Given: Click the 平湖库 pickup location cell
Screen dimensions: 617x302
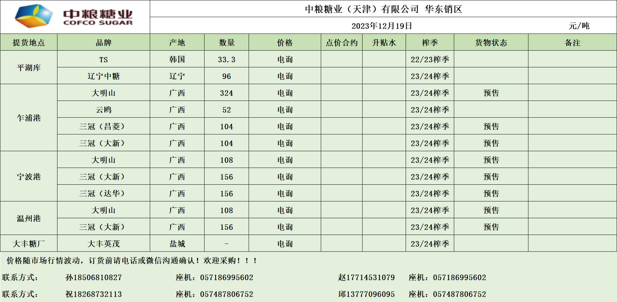Looking at the screenshot, I should (x=29, y=68).
